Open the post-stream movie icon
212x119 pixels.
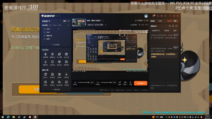point(66,82)
